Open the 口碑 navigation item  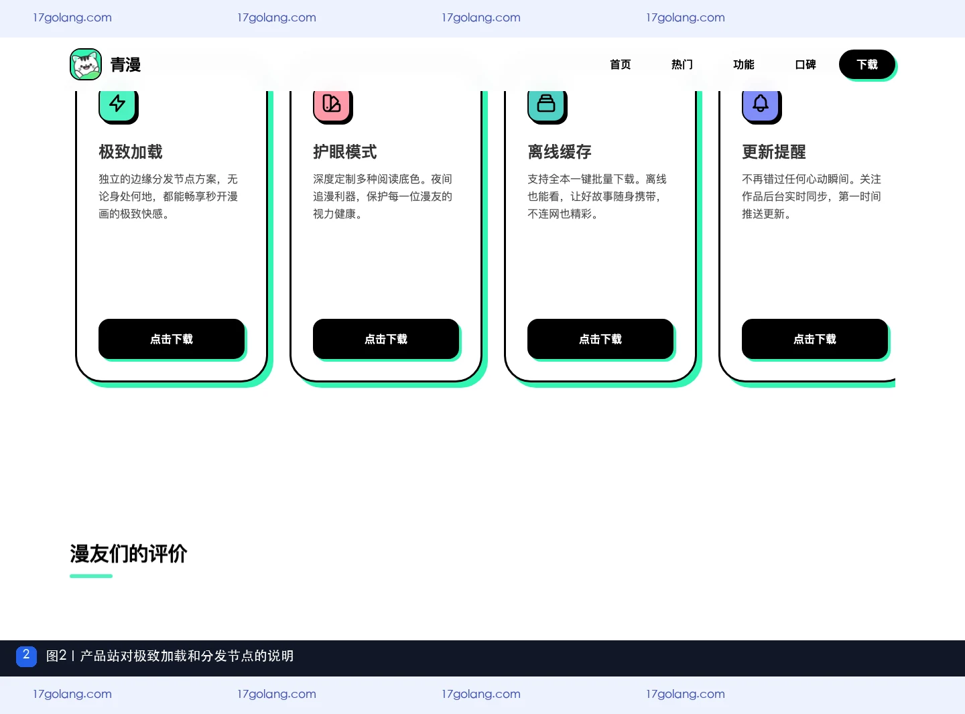pyautogui.click(x=806, y=64)
